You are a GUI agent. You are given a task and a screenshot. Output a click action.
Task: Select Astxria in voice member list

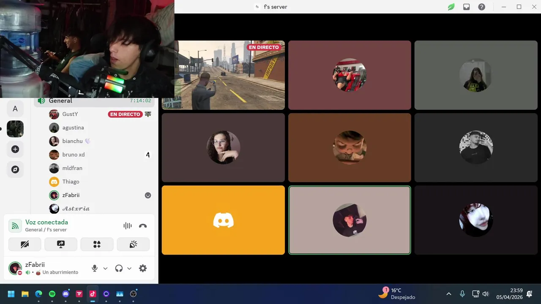[100, 209]
